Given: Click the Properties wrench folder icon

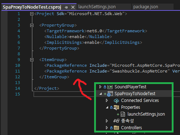Looking at the screenshot, I should click(x=116, y=107).
